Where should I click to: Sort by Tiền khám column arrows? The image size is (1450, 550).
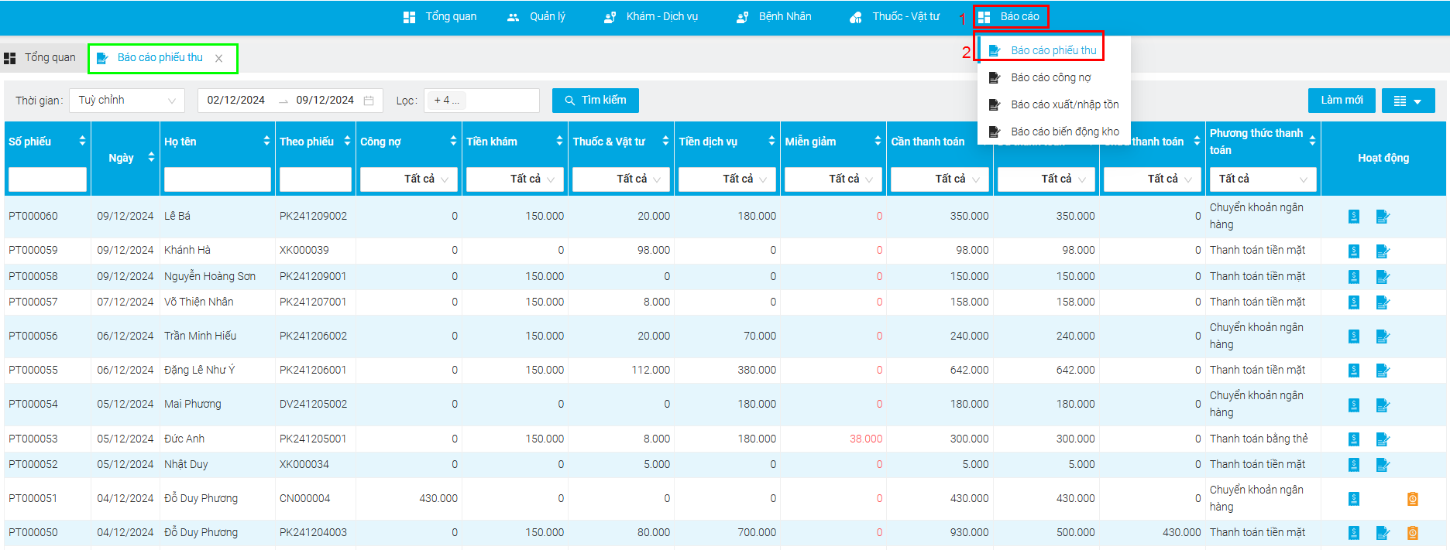(559, 141)
